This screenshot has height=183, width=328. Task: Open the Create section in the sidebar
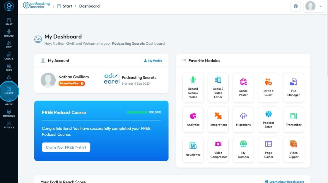coord(9,56)
